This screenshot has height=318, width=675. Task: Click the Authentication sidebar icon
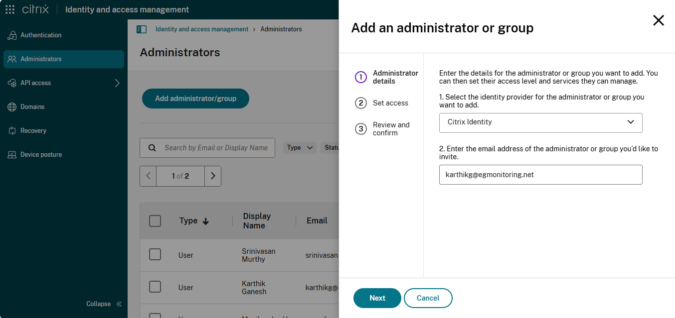pos(12,35)
